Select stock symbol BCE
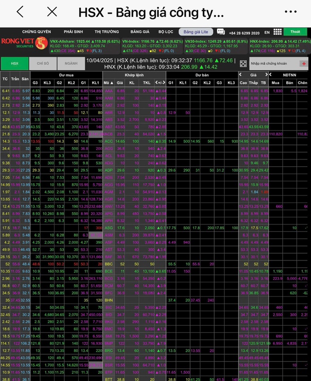The height and width of the screenshot is (381, 311). pyautogui.click(x=109, y=271)
